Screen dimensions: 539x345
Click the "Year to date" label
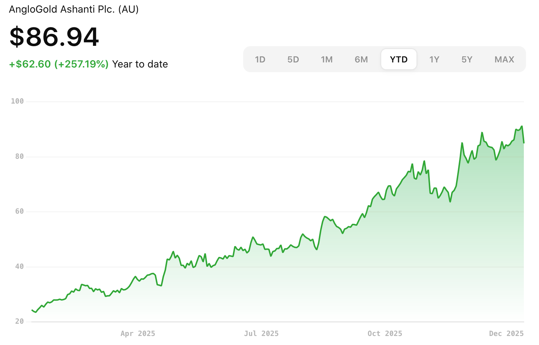click(x=140, y=64)
